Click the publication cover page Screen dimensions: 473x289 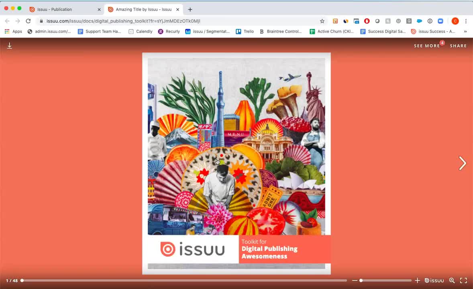click(x=236, y=163)
